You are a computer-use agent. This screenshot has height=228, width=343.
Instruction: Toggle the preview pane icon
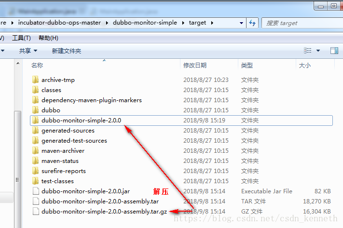(334, 51)
